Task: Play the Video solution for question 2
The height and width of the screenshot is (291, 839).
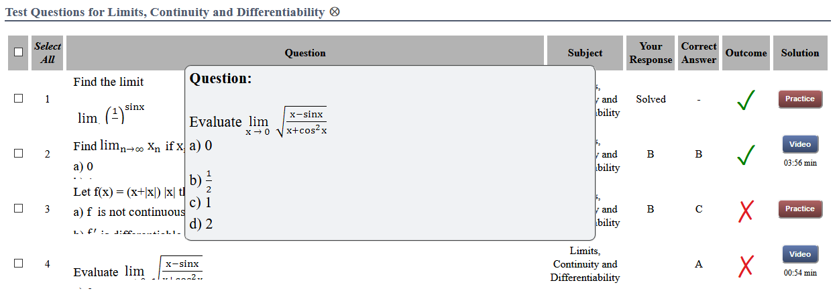Action: (x=800, y=144)
